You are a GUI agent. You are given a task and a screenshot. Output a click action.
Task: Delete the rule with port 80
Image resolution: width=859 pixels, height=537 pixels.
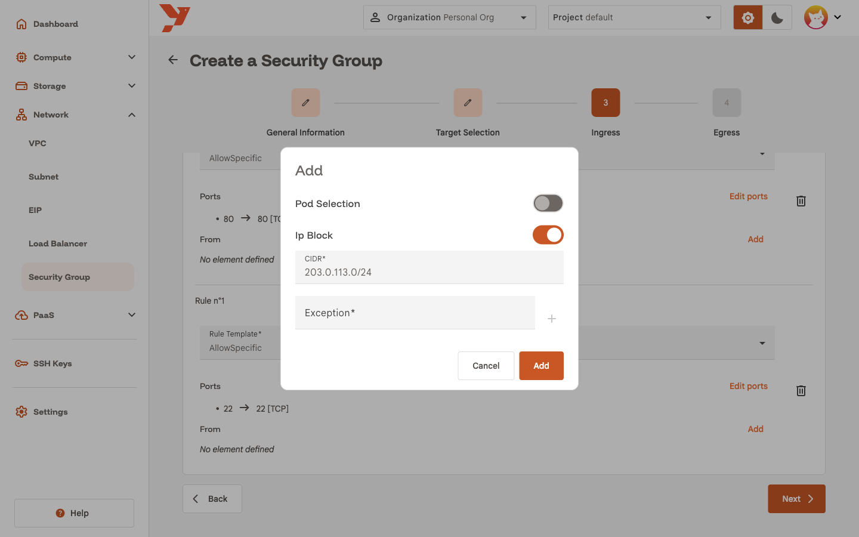[801, 201]
